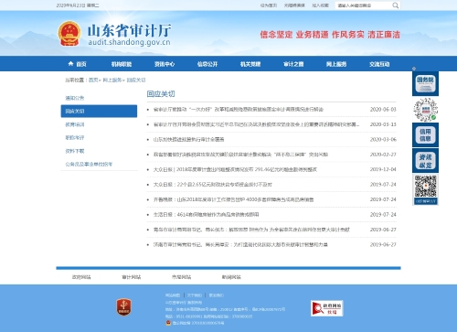
Task: Open the 齐鲁晚报 article
Action: pyautogui.click(x=233, y=199)
